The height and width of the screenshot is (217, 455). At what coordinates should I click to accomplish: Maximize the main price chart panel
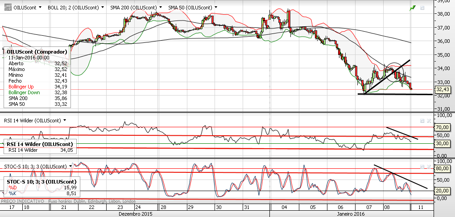pos(422,8)
